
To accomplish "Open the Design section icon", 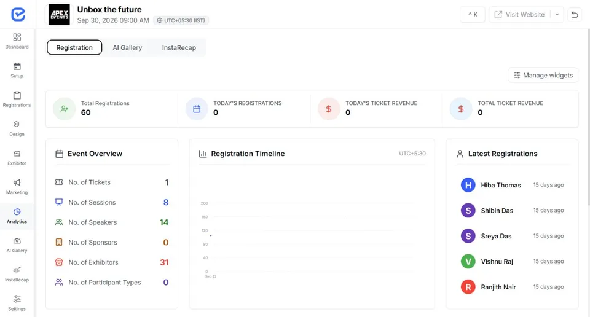I will tap(17, 124).
